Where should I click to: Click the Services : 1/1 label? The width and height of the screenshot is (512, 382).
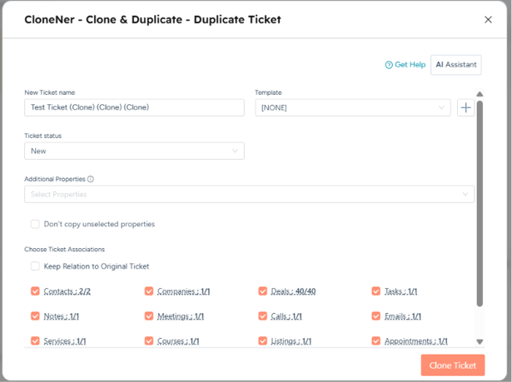(65, 341)
